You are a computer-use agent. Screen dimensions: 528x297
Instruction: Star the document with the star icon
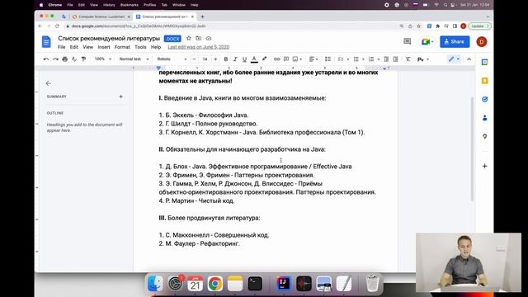189,39
